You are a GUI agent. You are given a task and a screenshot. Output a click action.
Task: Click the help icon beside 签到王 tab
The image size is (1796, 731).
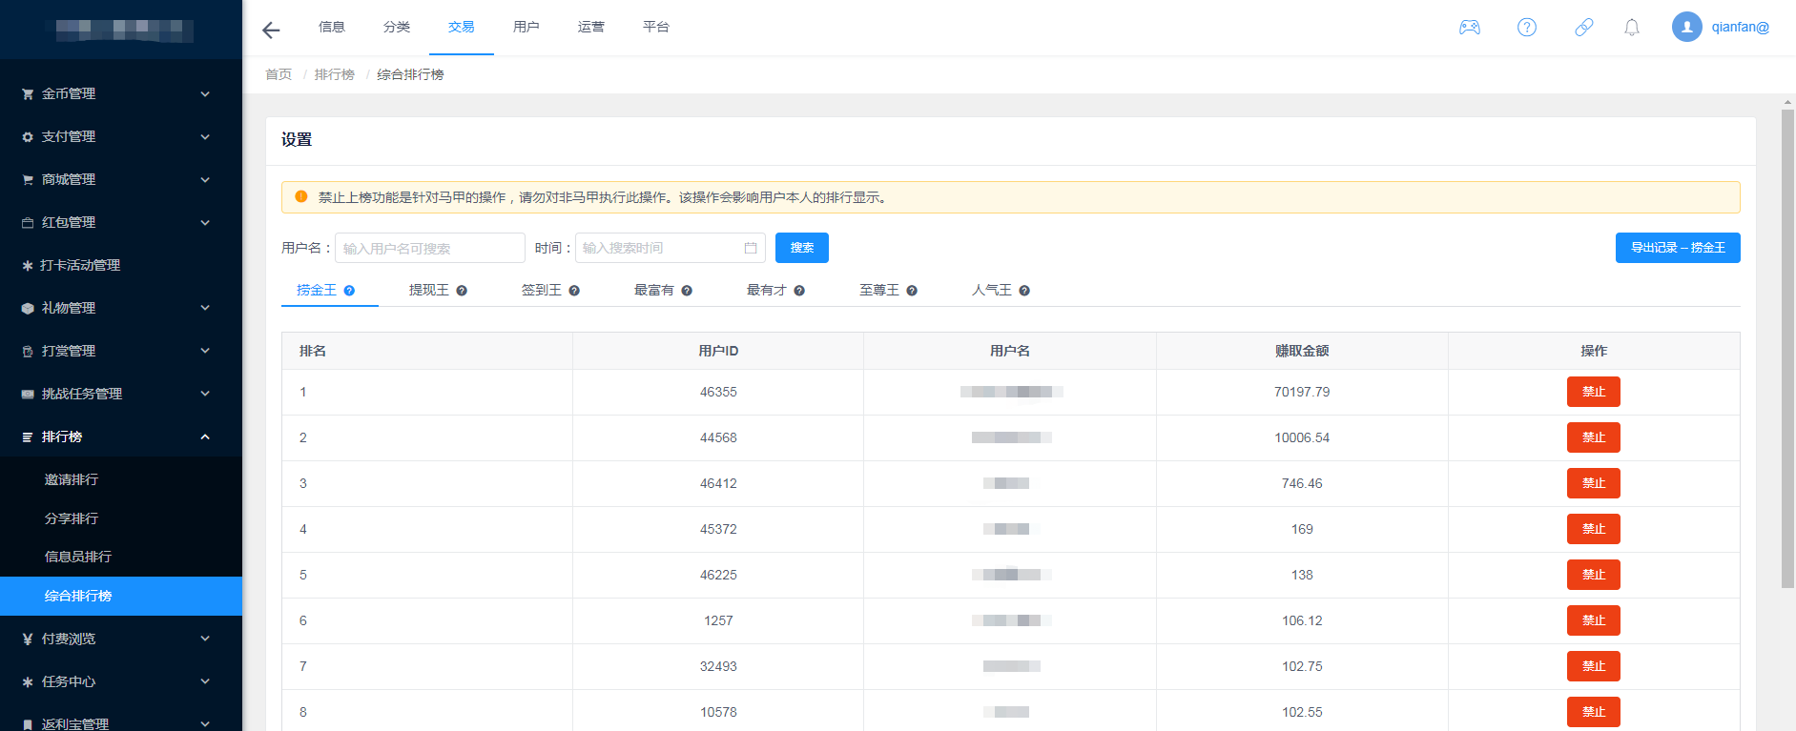[574, 291]
